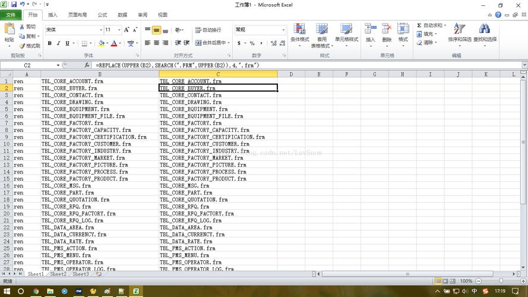Click the fill color bucket icon
Screen dimensions: 528x297
[x=101, y=43]
